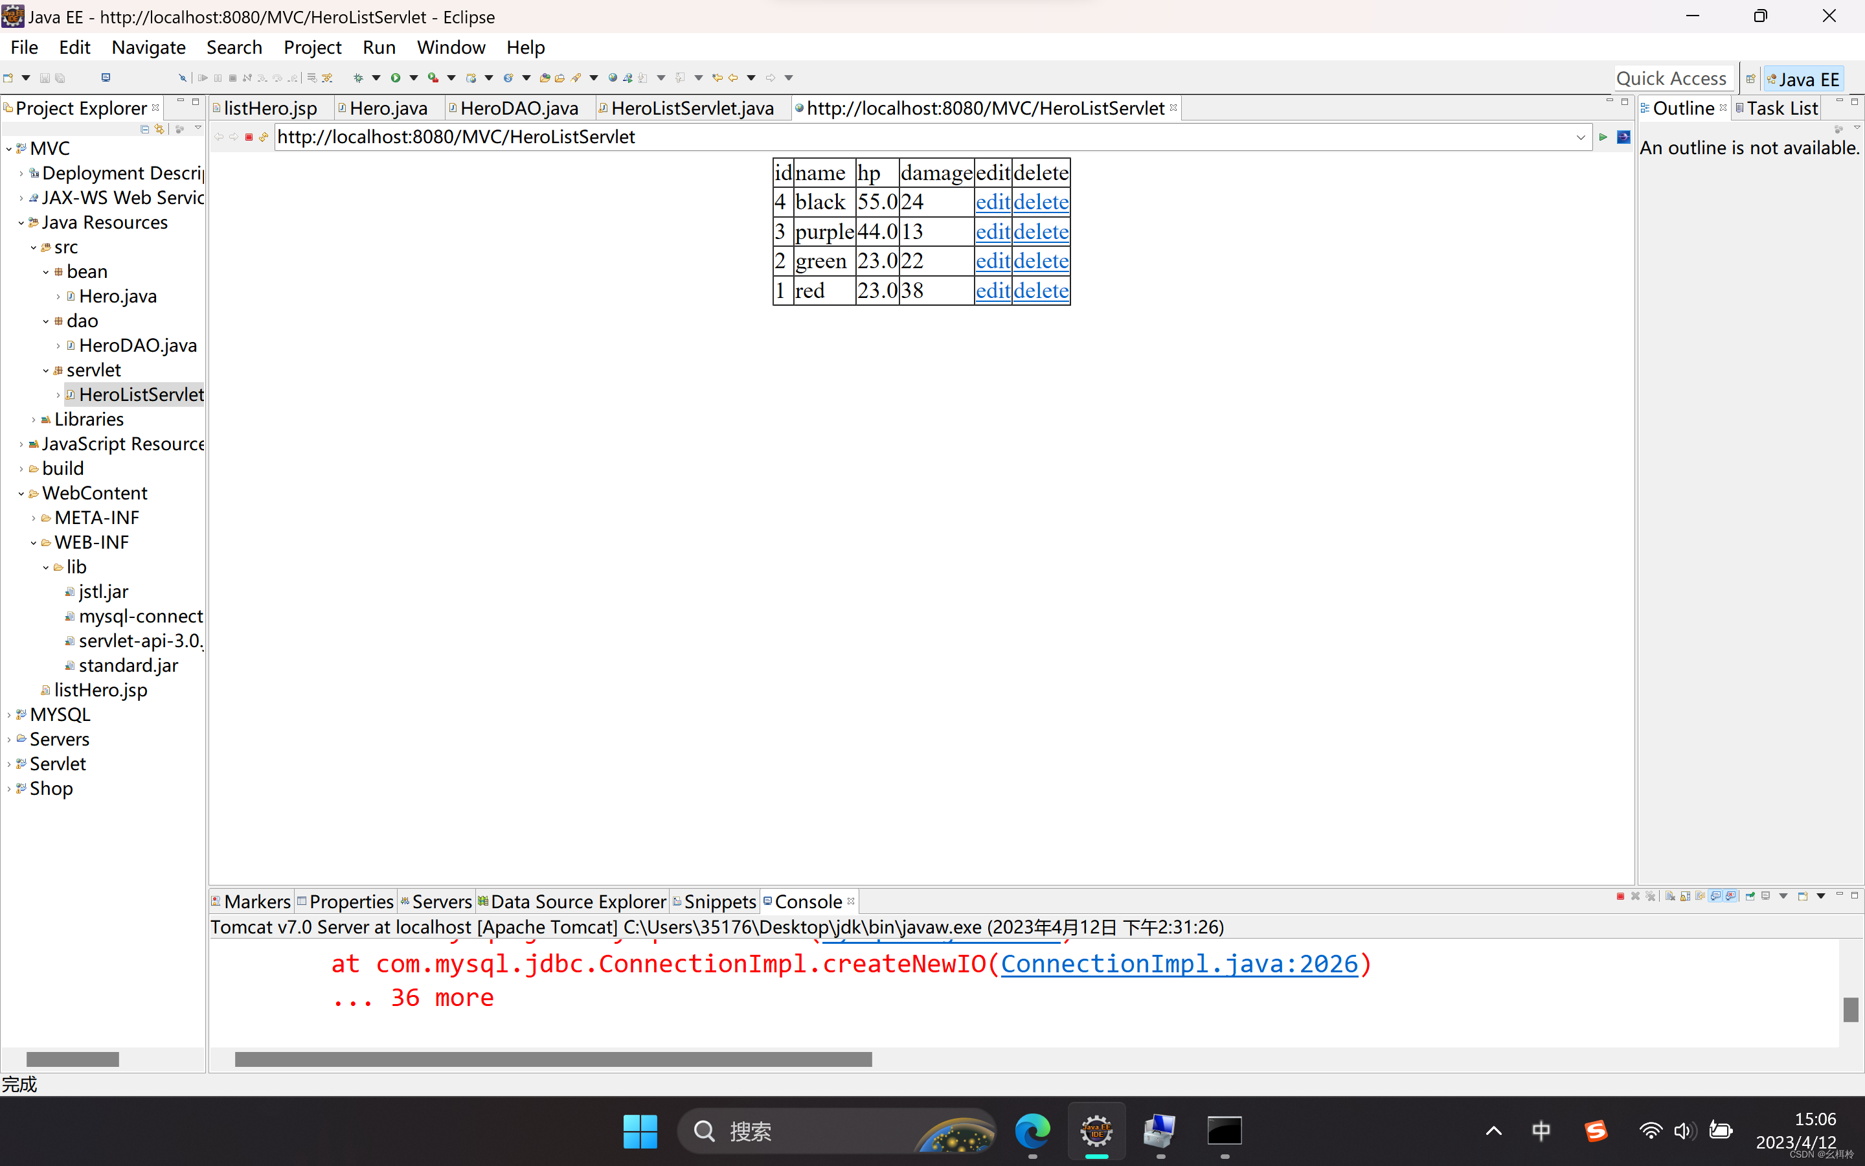The width and height of the screenshot is (1865, 1166).
Task: Toggle Show Console on standard output change
Action: click(x=1715, y=896)
